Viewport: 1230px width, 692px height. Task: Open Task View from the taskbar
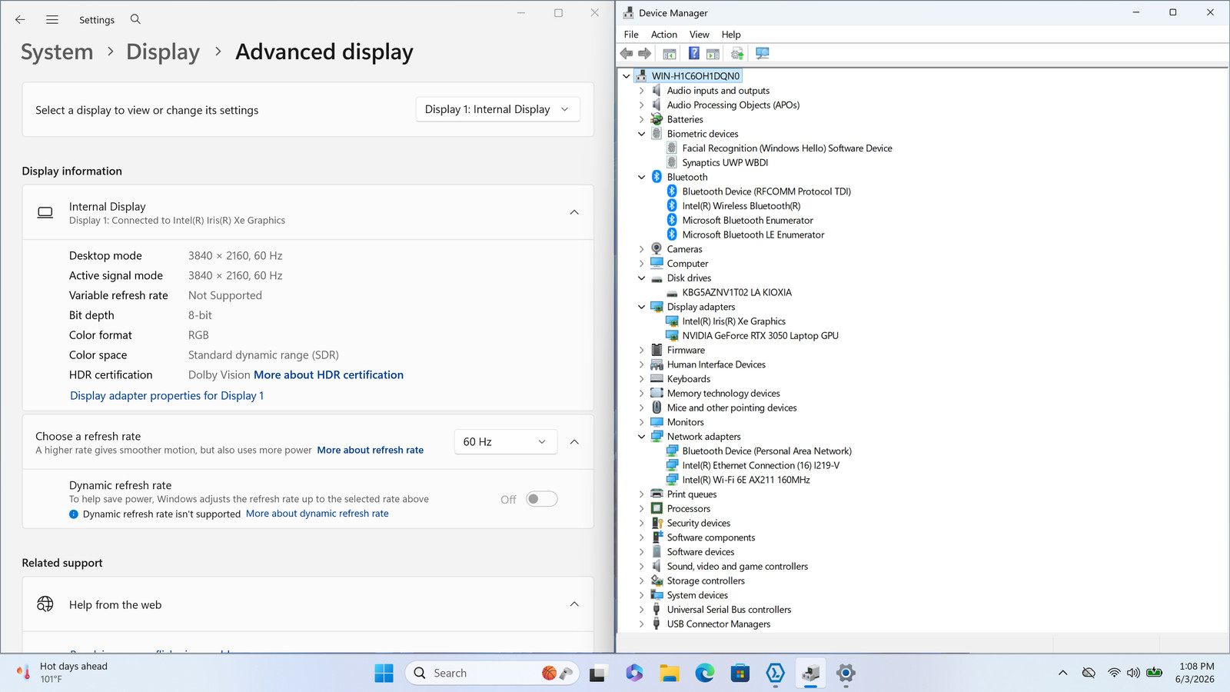597,674
